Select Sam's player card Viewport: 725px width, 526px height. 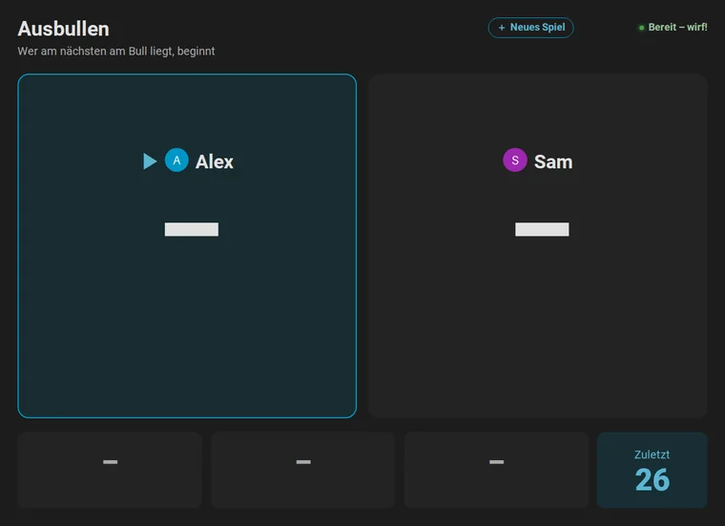click(x=538, y=245)
